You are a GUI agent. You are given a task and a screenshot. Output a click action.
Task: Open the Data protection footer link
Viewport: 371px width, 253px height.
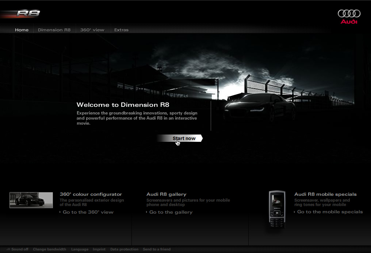[x=124, y=249]
